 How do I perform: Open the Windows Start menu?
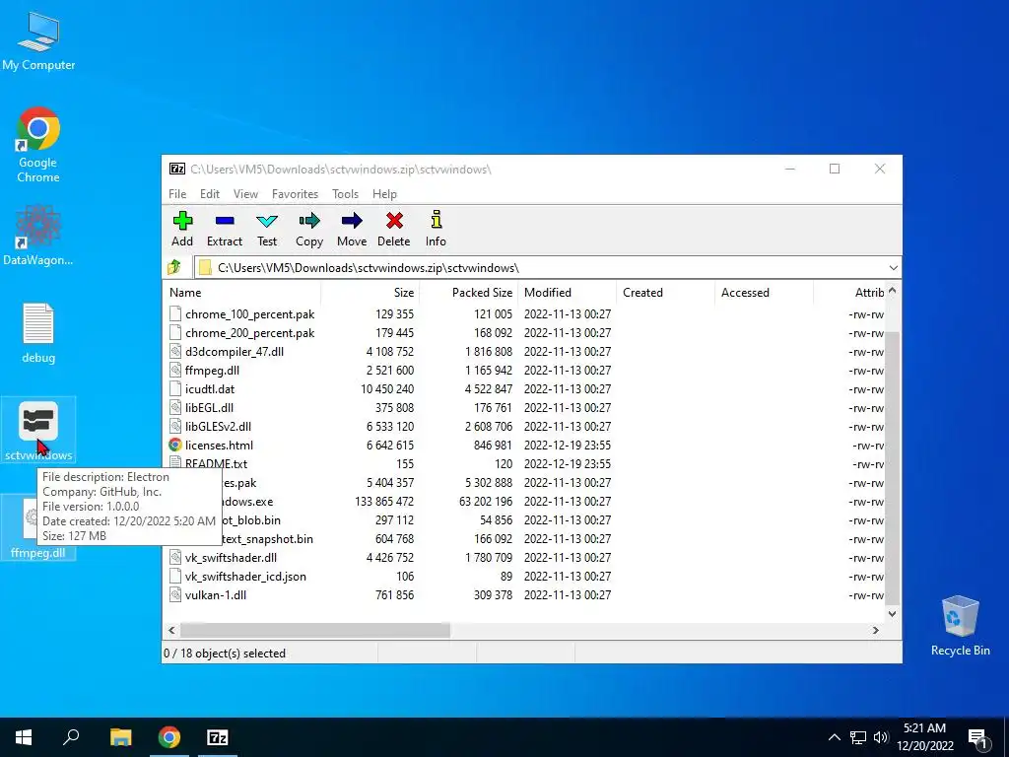[24, 737]
